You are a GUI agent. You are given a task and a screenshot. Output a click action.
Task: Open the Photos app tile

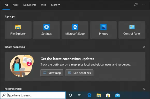pos(103,30)
